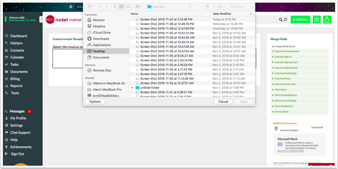338x169 pixels.
Task: Click the Rocket Matter search magnifier icon
Action: [281, 20]
